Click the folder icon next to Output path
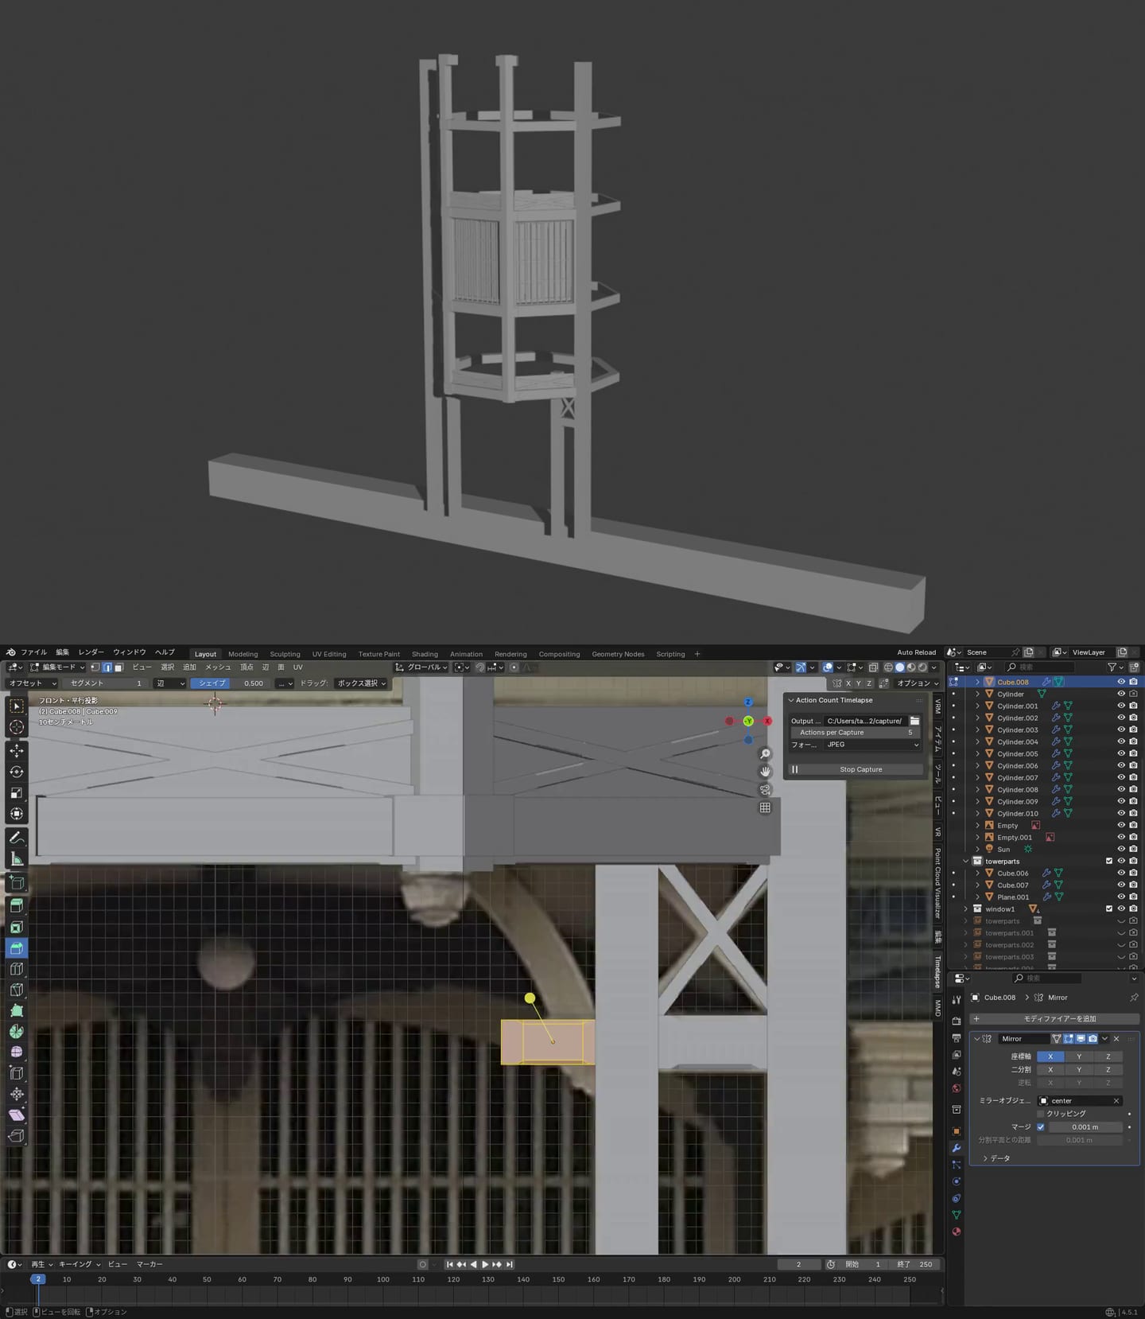Viewport: 1145px width, 1319px height. 914,721
